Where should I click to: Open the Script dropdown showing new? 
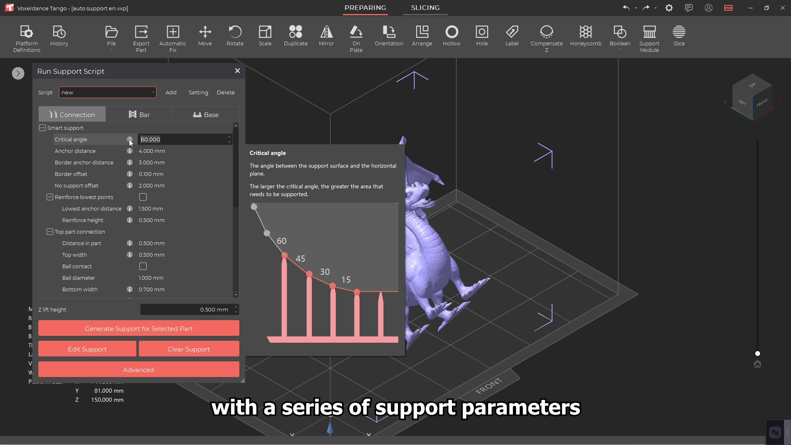(x=107, y=92)
